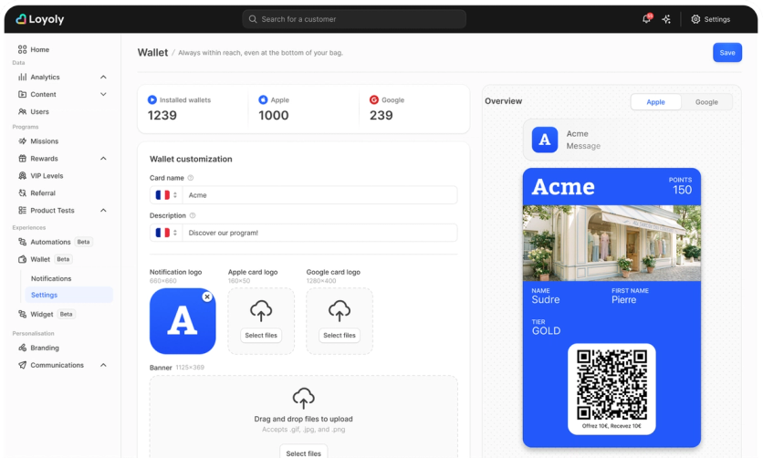The height and width of the screenshot is (458, 763).
Task: Click the storefront banner image on the card
Action: pos(611,243)
